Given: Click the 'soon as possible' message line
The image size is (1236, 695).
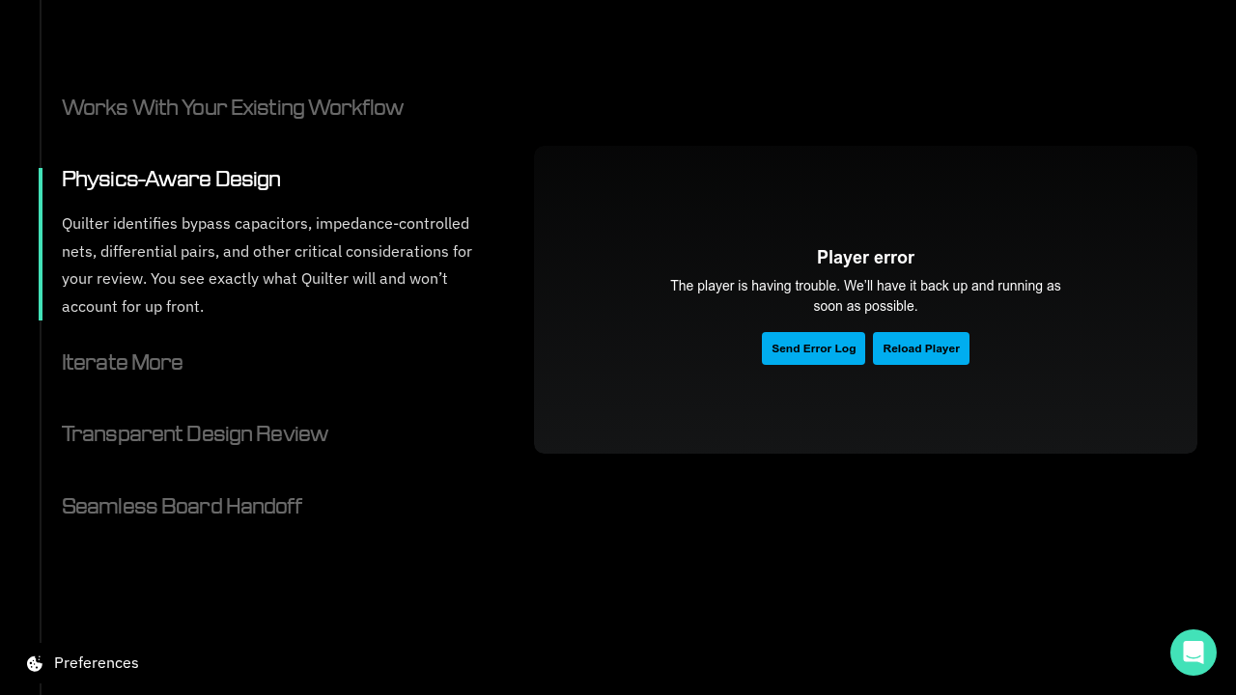Looking at the screenshot, I should (865, 306).
